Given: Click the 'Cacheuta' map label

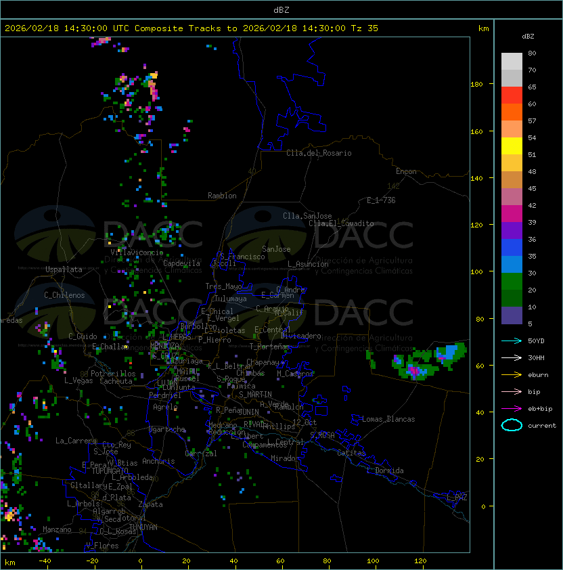Looking at the screenshot, I should coord(116,381).
